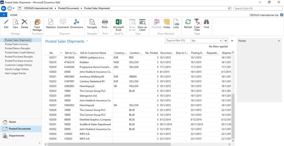The width and height of the screenshot is (284, 146).
Task: Open Item Ledger Entries list
Action: tap(16, 73)
